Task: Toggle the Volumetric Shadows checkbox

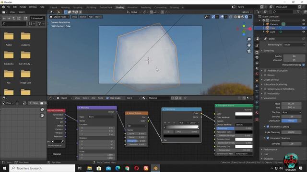Action: [268, 138]
